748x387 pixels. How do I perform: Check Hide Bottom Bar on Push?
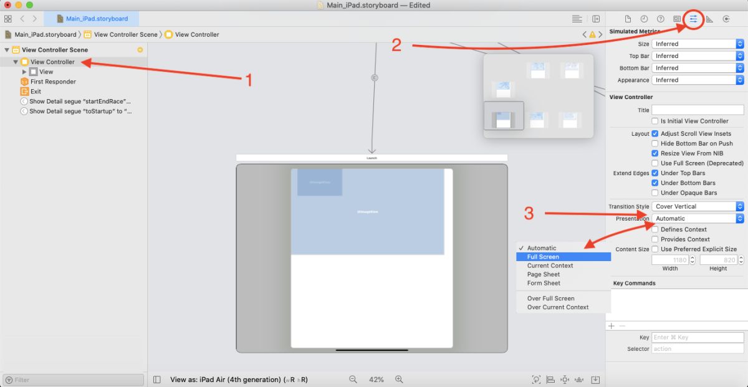pos(655,143)
